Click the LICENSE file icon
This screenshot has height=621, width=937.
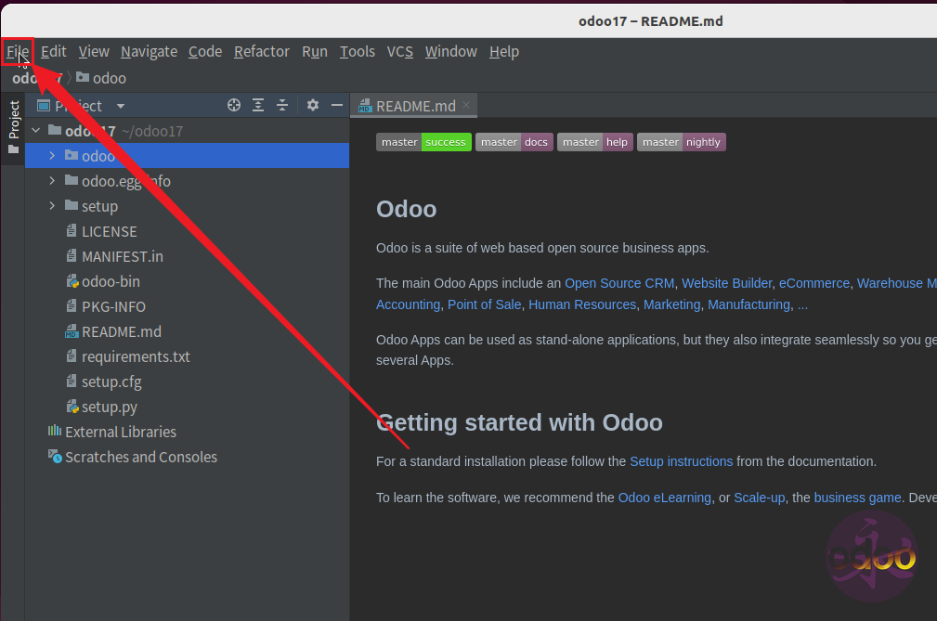pos(72,230)
